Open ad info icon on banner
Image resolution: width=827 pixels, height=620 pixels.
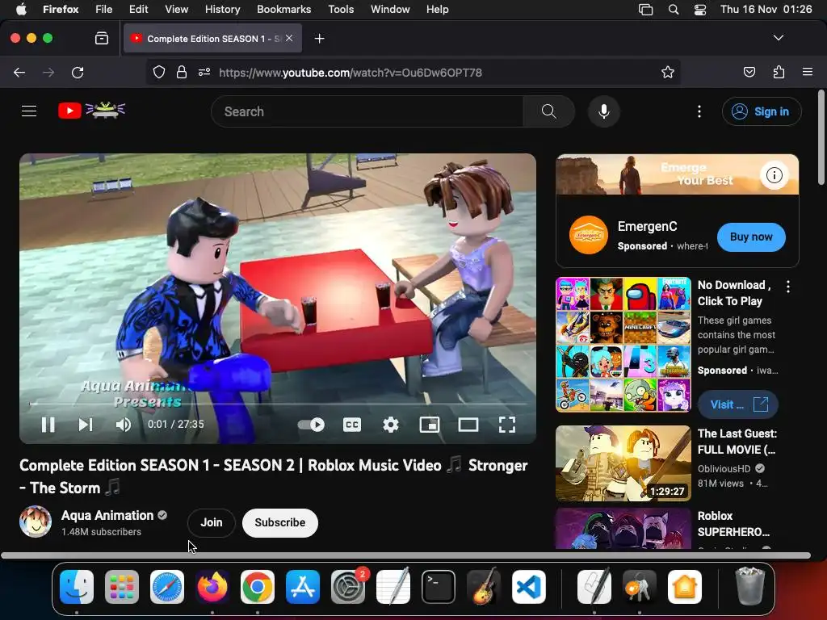coord(774,175)
